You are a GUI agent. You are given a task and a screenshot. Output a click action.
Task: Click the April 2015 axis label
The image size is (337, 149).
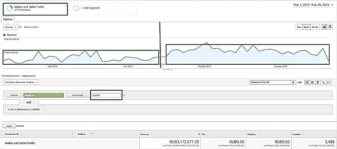(52, 66)
